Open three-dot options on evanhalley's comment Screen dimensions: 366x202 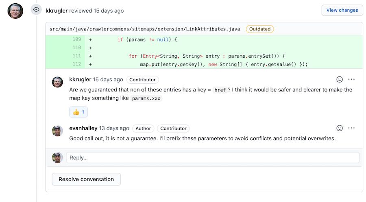pos(351,128)
